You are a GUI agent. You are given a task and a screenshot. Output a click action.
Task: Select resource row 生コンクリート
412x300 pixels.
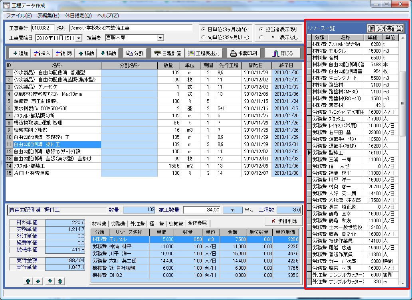click(353, 78)
